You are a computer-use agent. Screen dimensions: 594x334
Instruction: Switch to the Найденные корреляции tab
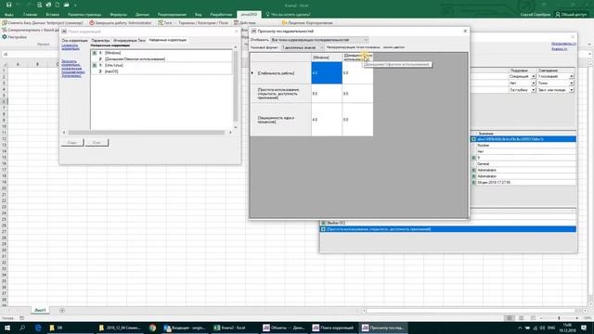tap(168, 40)
